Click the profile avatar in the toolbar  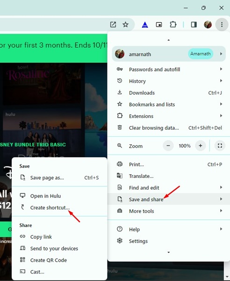point(208,24)
